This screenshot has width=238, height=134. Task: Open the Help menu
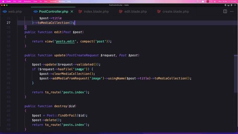[69, 1]
